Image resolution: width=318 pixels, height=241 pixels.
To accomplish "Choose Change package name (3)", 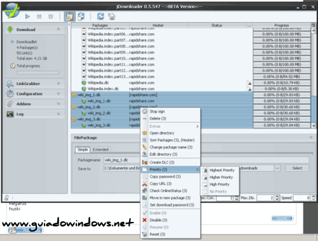I will click(170, 147).
